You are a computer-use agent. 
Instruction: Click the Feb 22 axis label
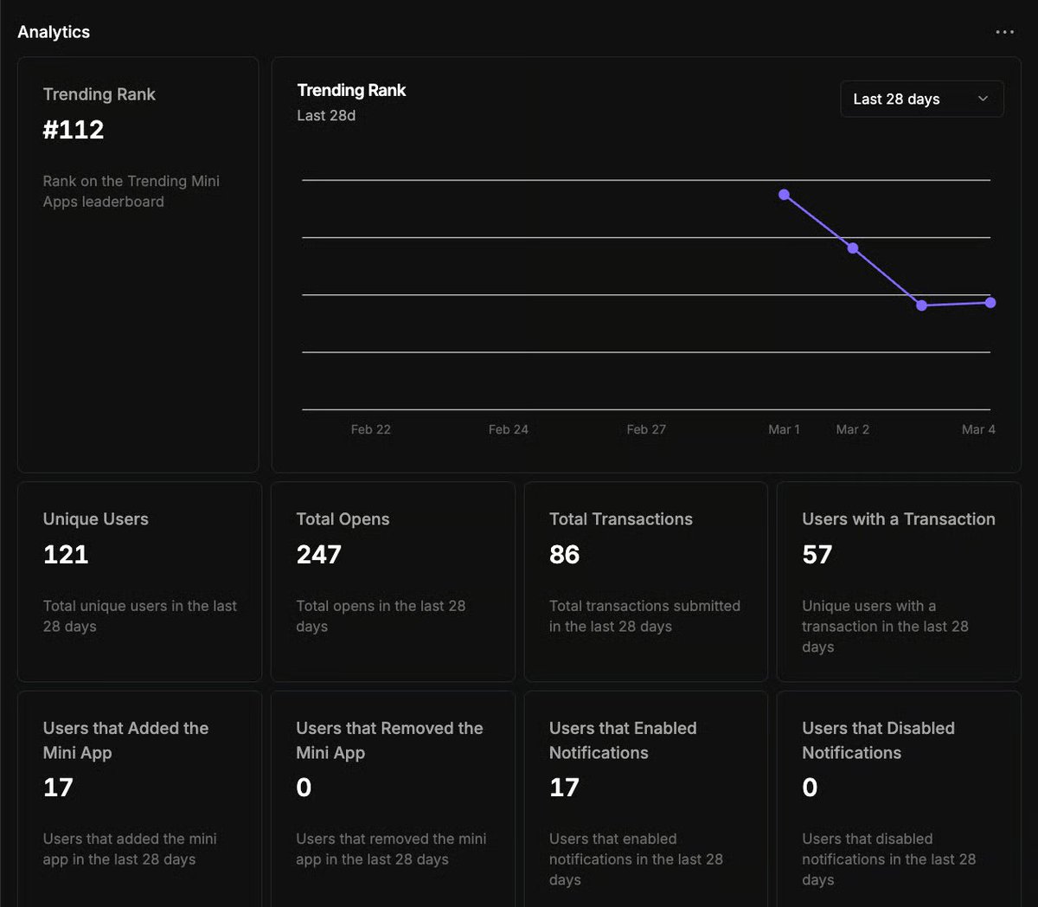coord(371,429)
